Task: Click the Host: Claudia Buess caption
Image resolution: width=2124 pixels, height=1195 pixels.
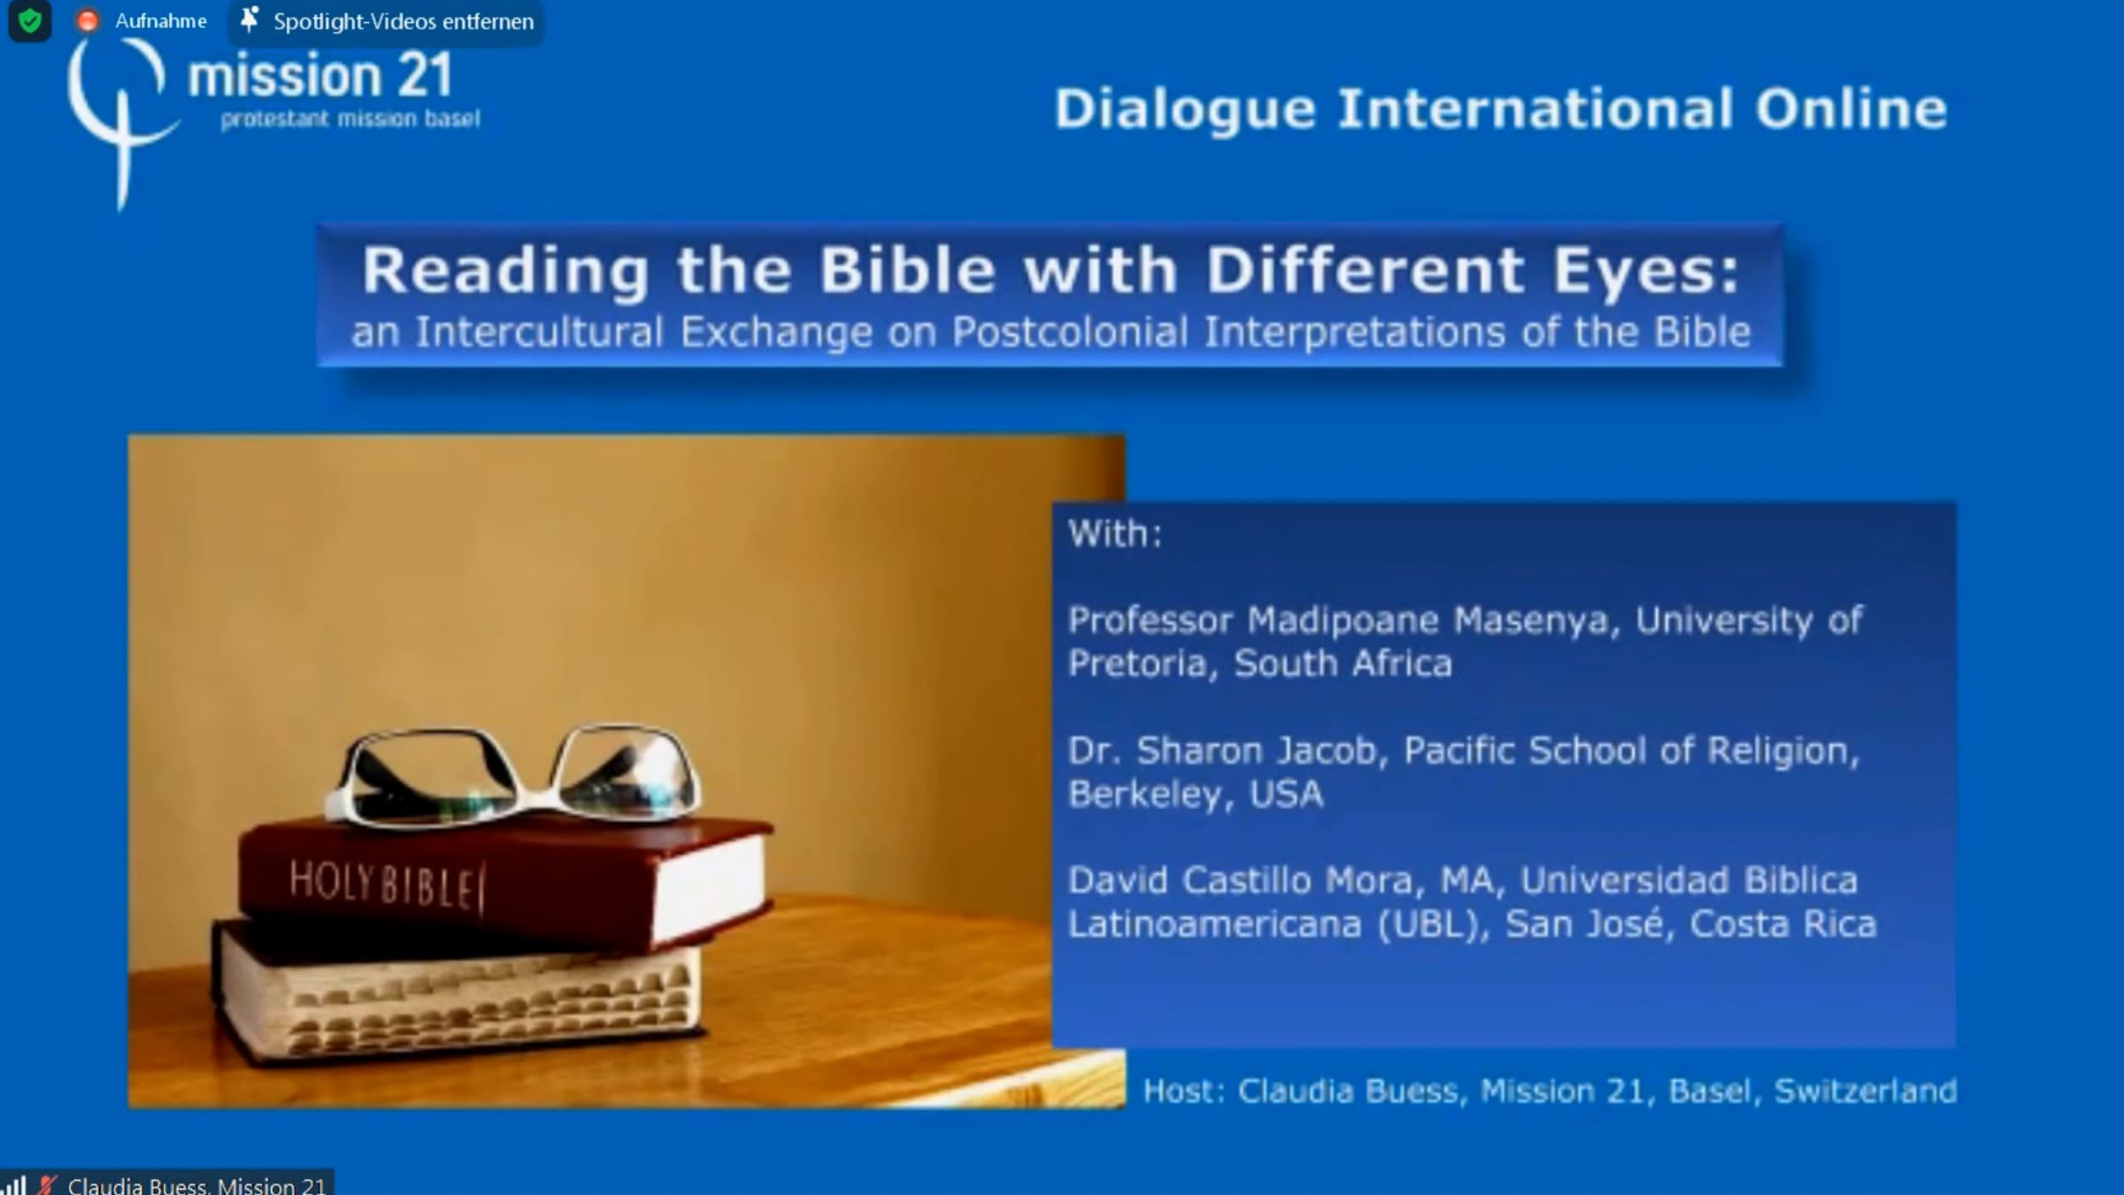Action: tap(1549, 1091)
